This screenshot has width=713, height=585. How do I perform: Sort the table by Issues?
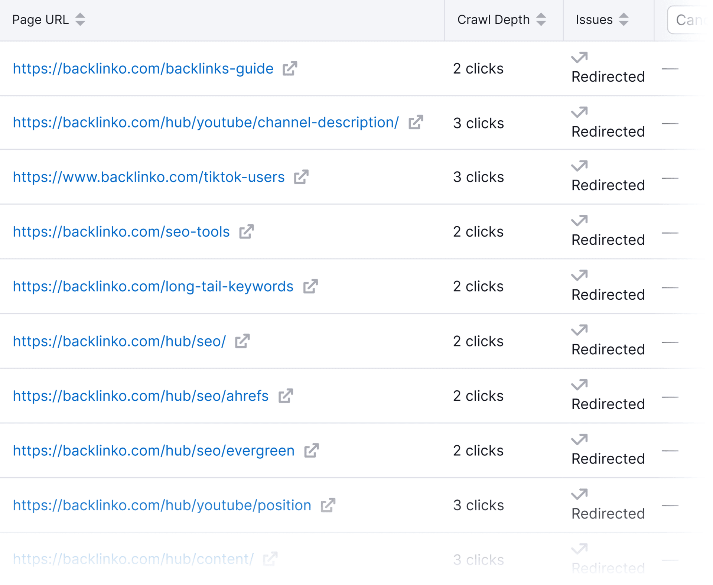[624, 19]
